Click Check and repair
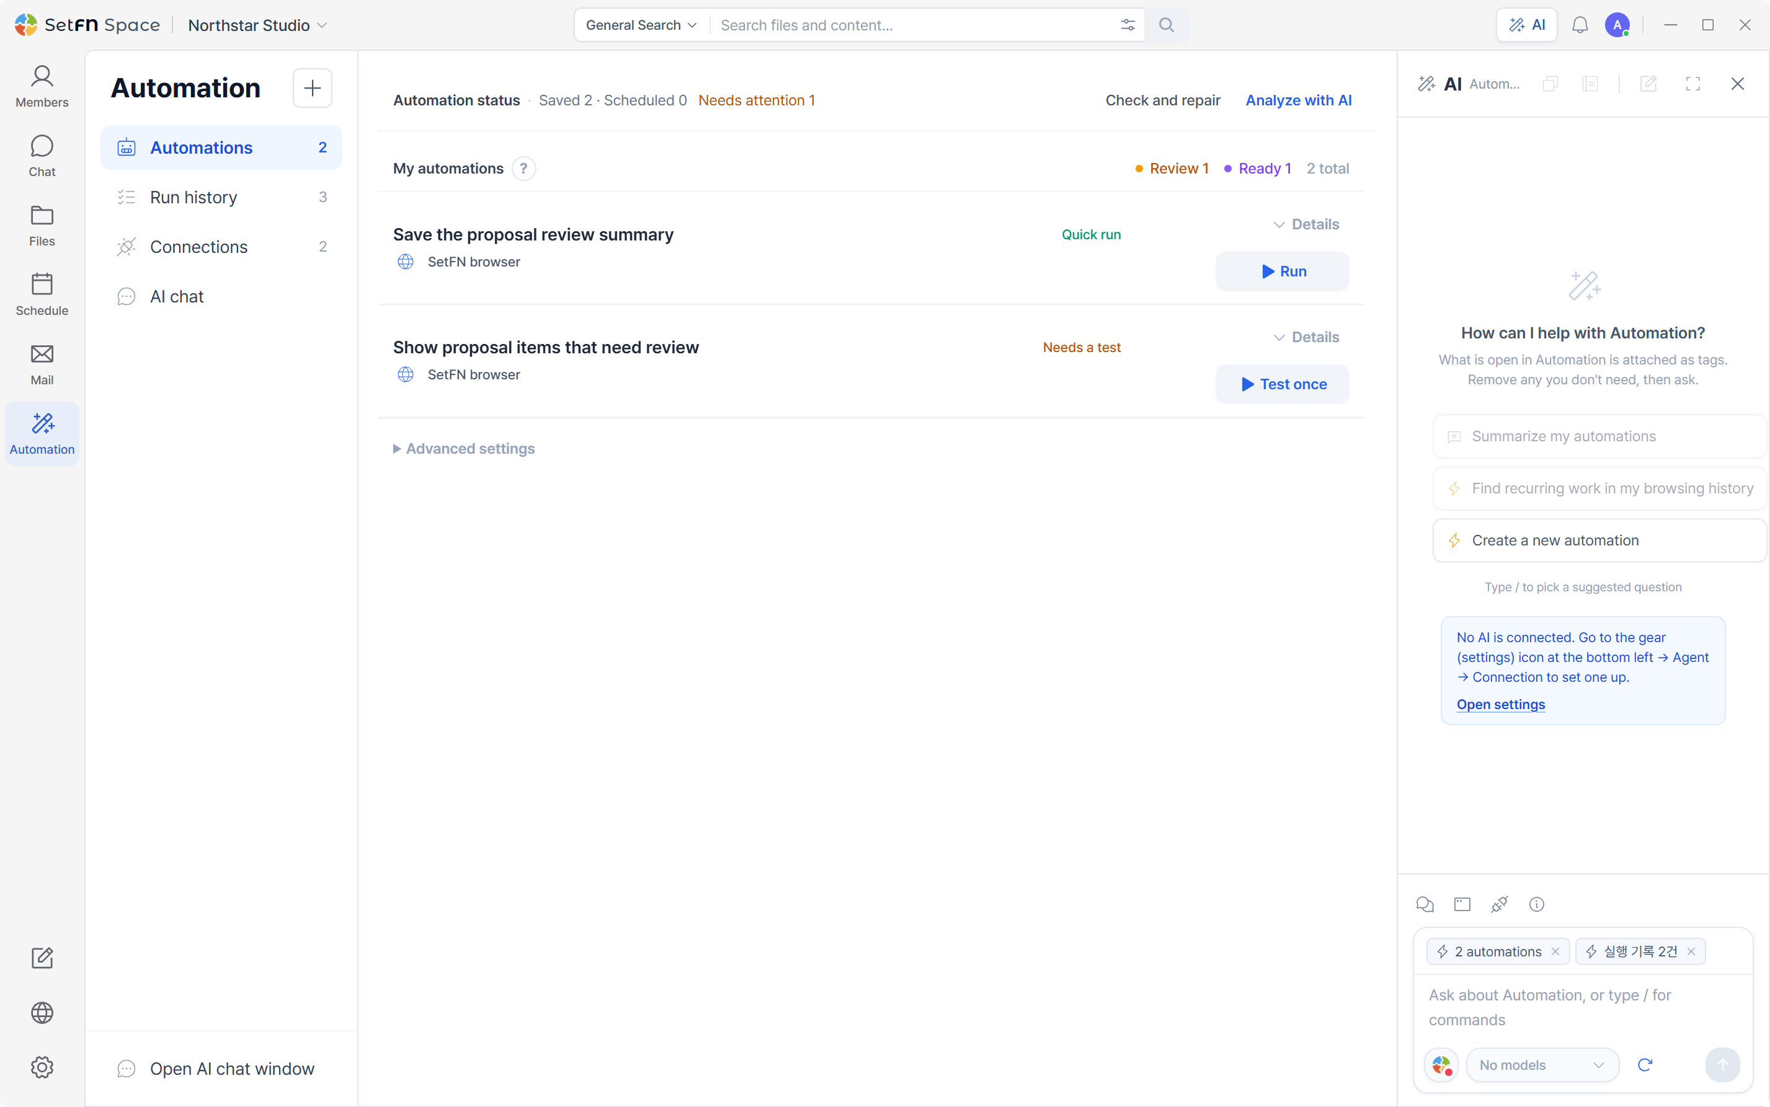 coord(1163,100)
